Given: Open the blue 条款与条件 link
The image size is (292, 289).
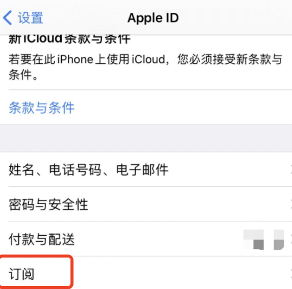Looking at the screenshot, I should coord(42,108).
